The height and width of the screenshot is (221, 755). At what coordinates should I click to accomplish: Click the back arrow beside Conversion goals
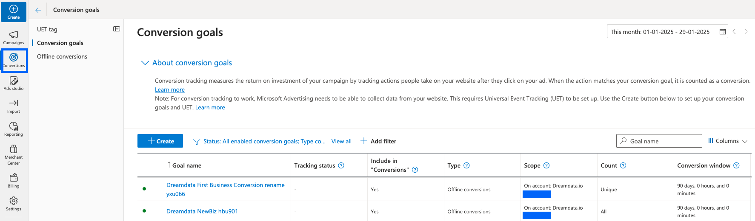point(38,10)
